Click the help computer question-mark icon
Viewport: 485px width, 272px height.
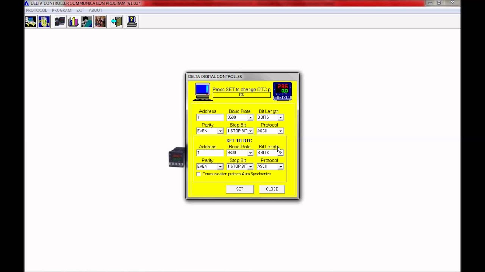[132, 22]
